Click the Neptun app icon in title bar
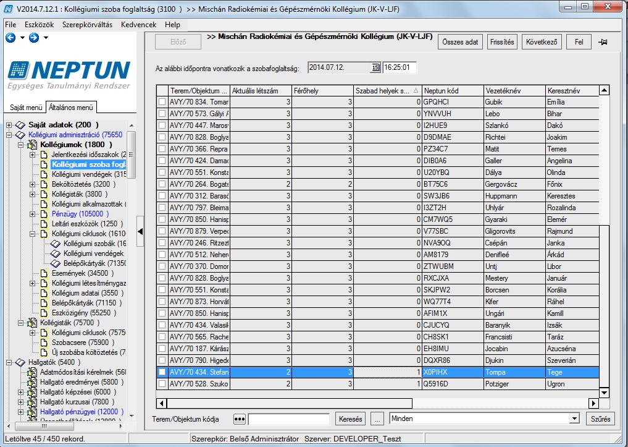Image resolution: width=628 pixels, height=447 pixels. tap(9, 9)
